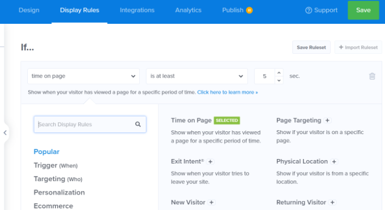
Task: Add the Page Targeting rule
Action: (327, 121)
